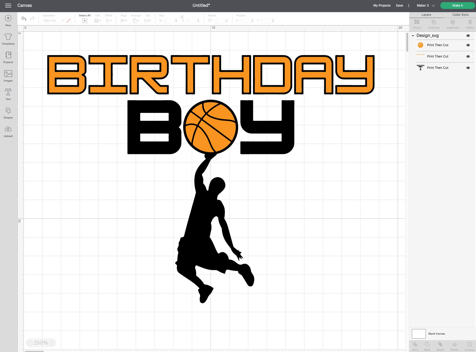Switch to the Color Sync tab

point(460,15)
